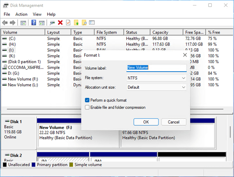Expand the Allocation unit size dropdown

pos(156,87)
